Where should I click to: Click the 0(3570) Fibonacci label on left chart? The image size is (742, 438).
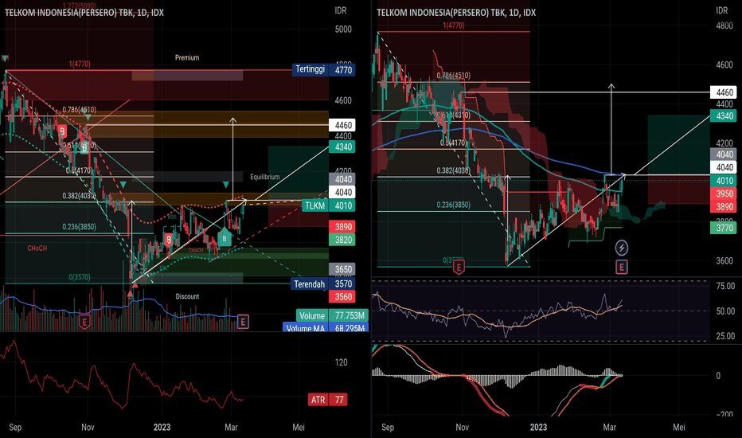click(80, 277)
